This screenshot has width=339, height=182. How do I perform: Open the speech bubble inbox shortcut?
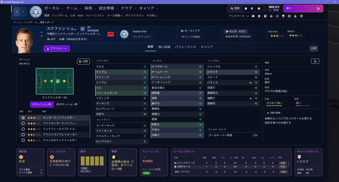tap(253, 16)
